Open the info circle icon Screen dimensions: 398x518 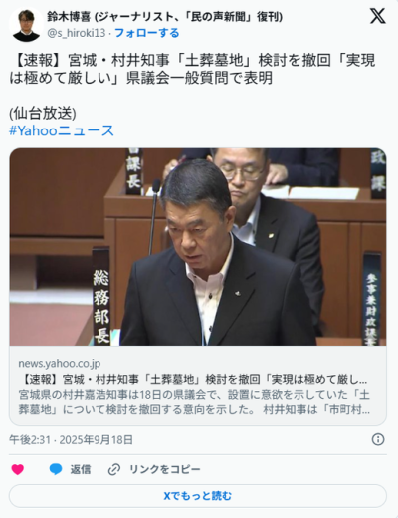point(378,439)
